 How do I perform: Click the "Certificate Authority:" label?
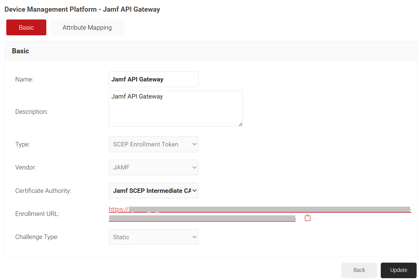click(43, 191)
